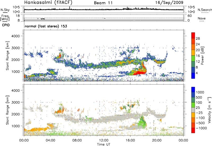
Task: Click the date '16/Sep/2009'
Action: (169, 3)
